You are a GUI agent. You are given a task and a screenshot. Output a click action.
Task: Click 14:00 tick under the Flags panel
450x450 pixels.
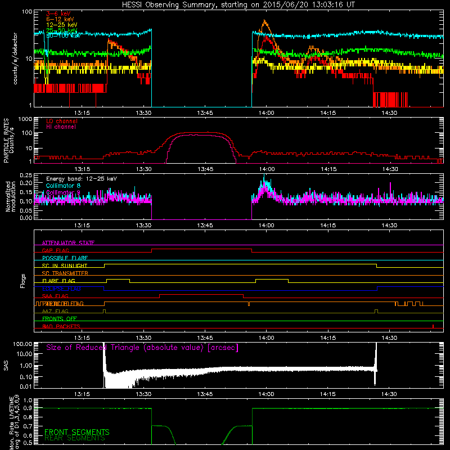tap(266, 338)
